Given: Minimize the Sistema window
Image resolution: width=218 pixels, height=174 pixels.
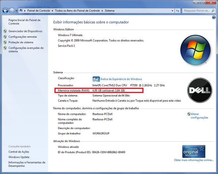Looking at the screenshot, I should (x=196, y=2).
